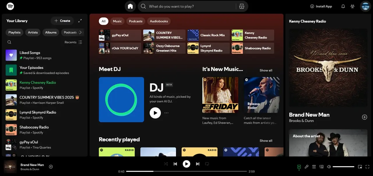Open COUNTRY SUMMER VIBES 2025 in library
373x176 pixels.
pyautogui.click(x=45, y=100)
